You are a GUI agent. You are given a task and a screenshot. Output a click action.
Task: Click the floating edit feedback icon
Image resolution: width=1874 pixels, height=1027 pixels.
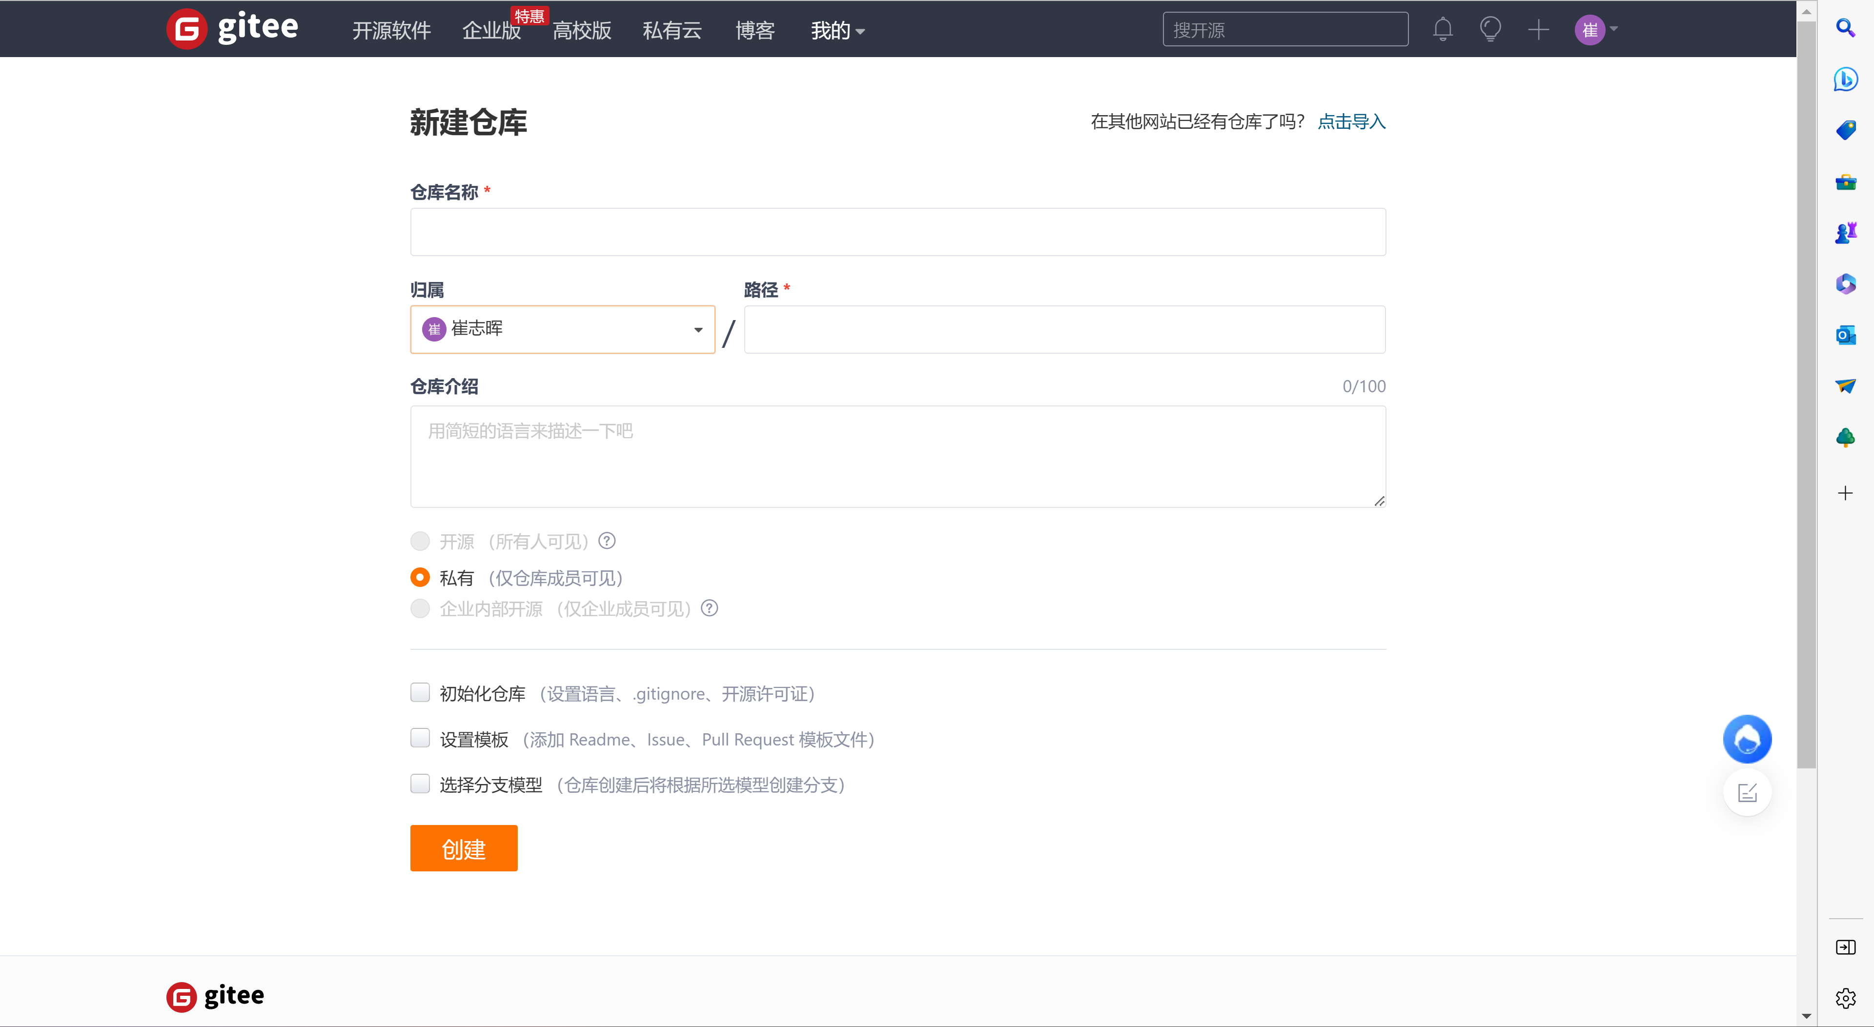pos(1747,792)
